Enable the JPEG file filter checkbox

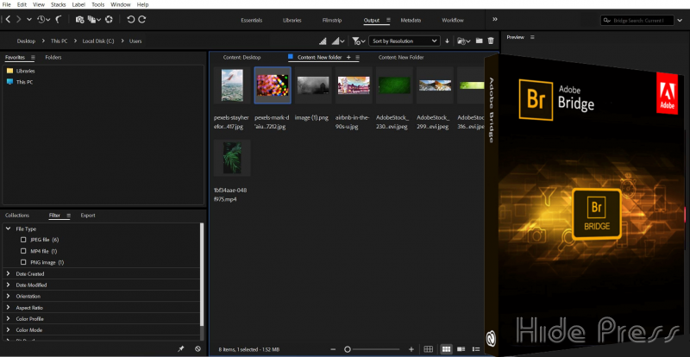pyautogui.click(x=24, y=240)
